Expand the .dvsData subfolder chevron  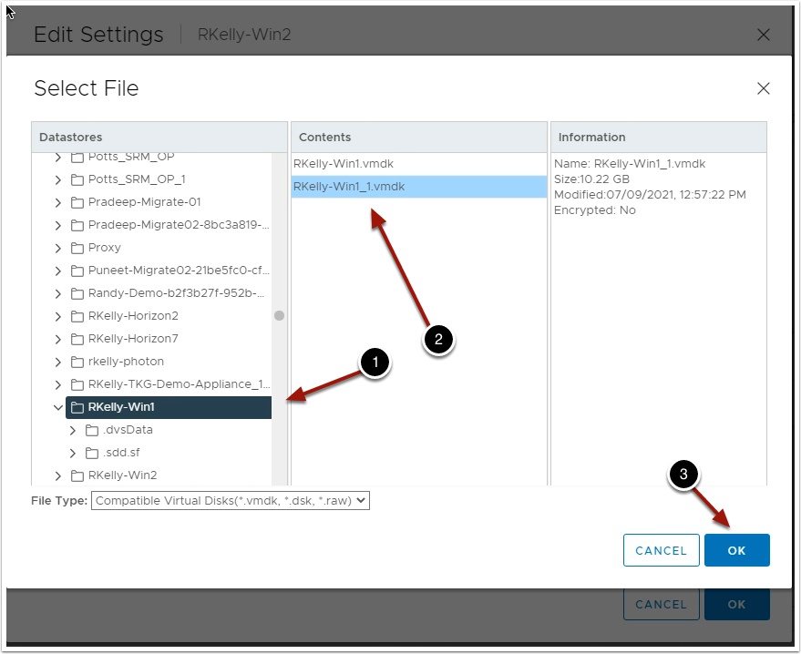pos(73,431)
